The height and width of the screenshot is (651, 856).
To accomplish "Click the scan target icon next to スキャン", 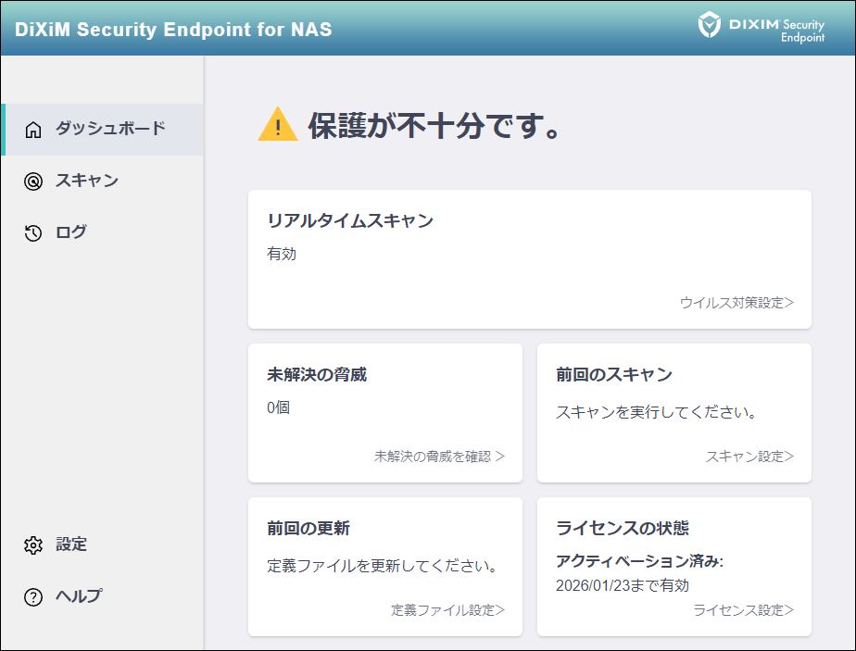I will (x=31, y=182).
